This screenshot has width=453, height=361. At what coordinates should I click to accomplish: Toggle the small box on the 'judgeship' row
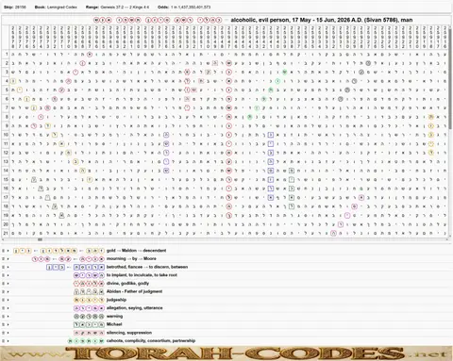click(3, 300)
